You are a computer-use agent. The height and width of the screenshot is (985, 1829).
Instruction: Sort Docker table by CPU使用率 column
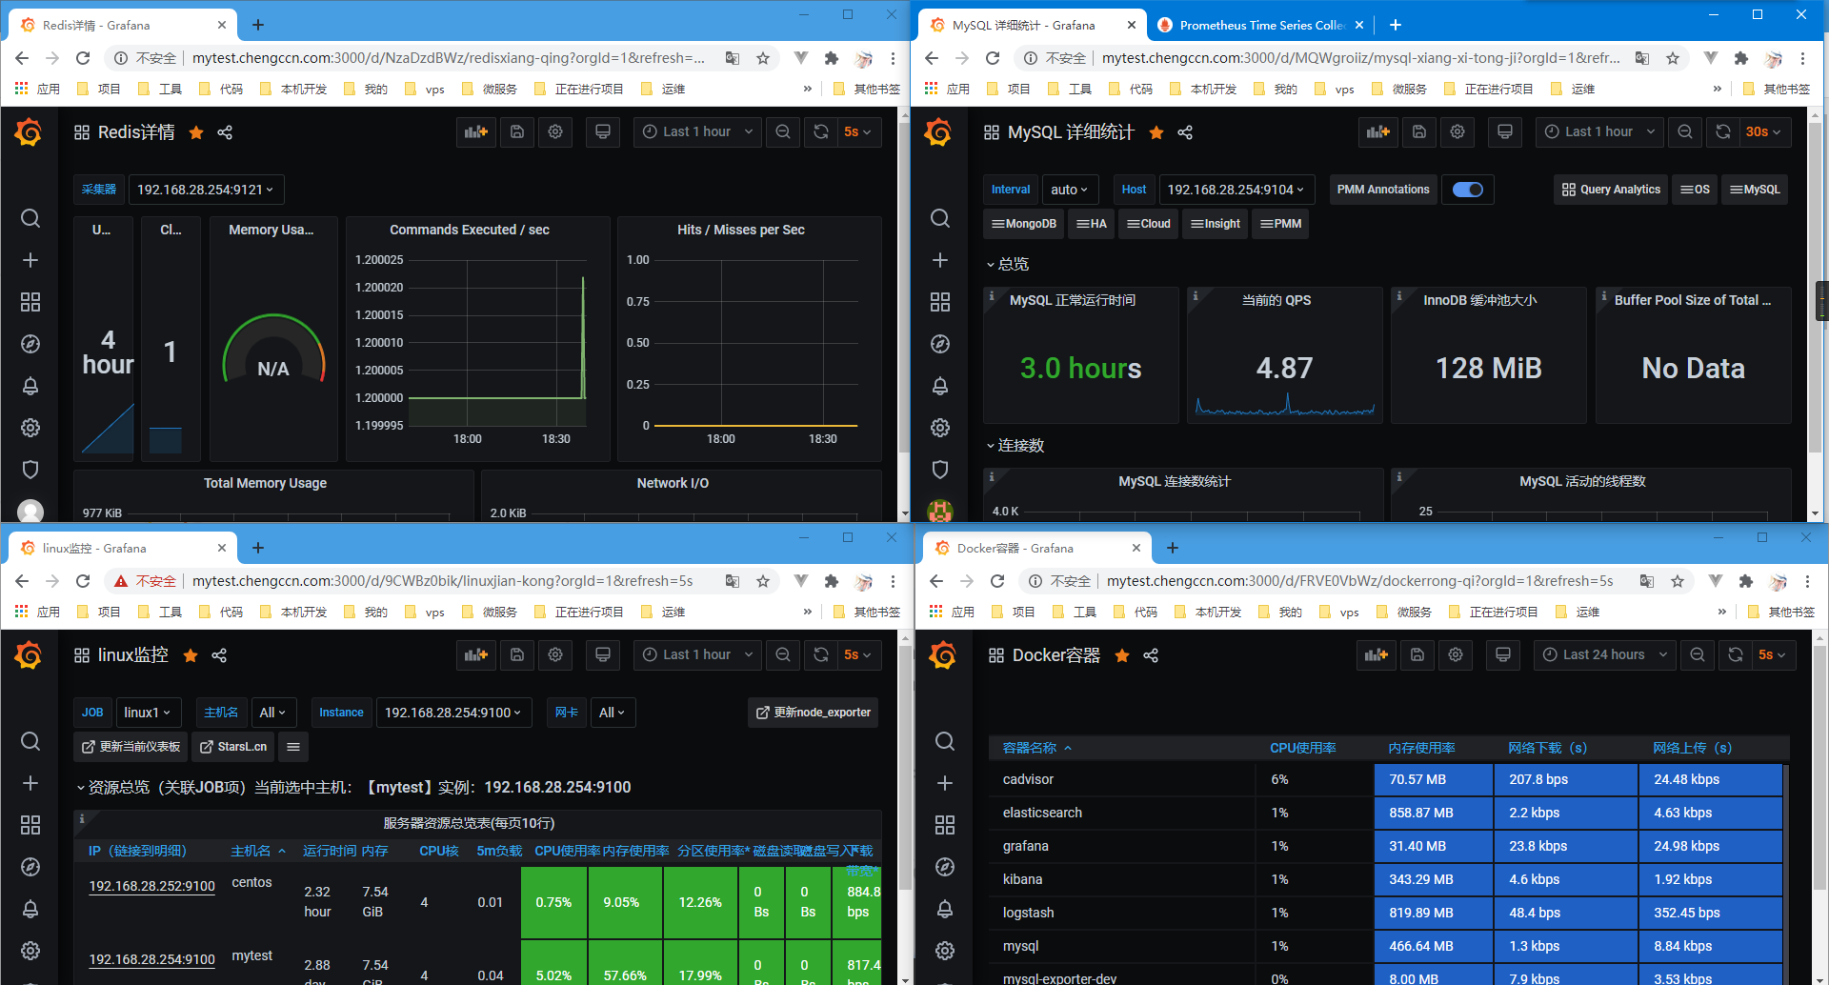[1302, 748]
